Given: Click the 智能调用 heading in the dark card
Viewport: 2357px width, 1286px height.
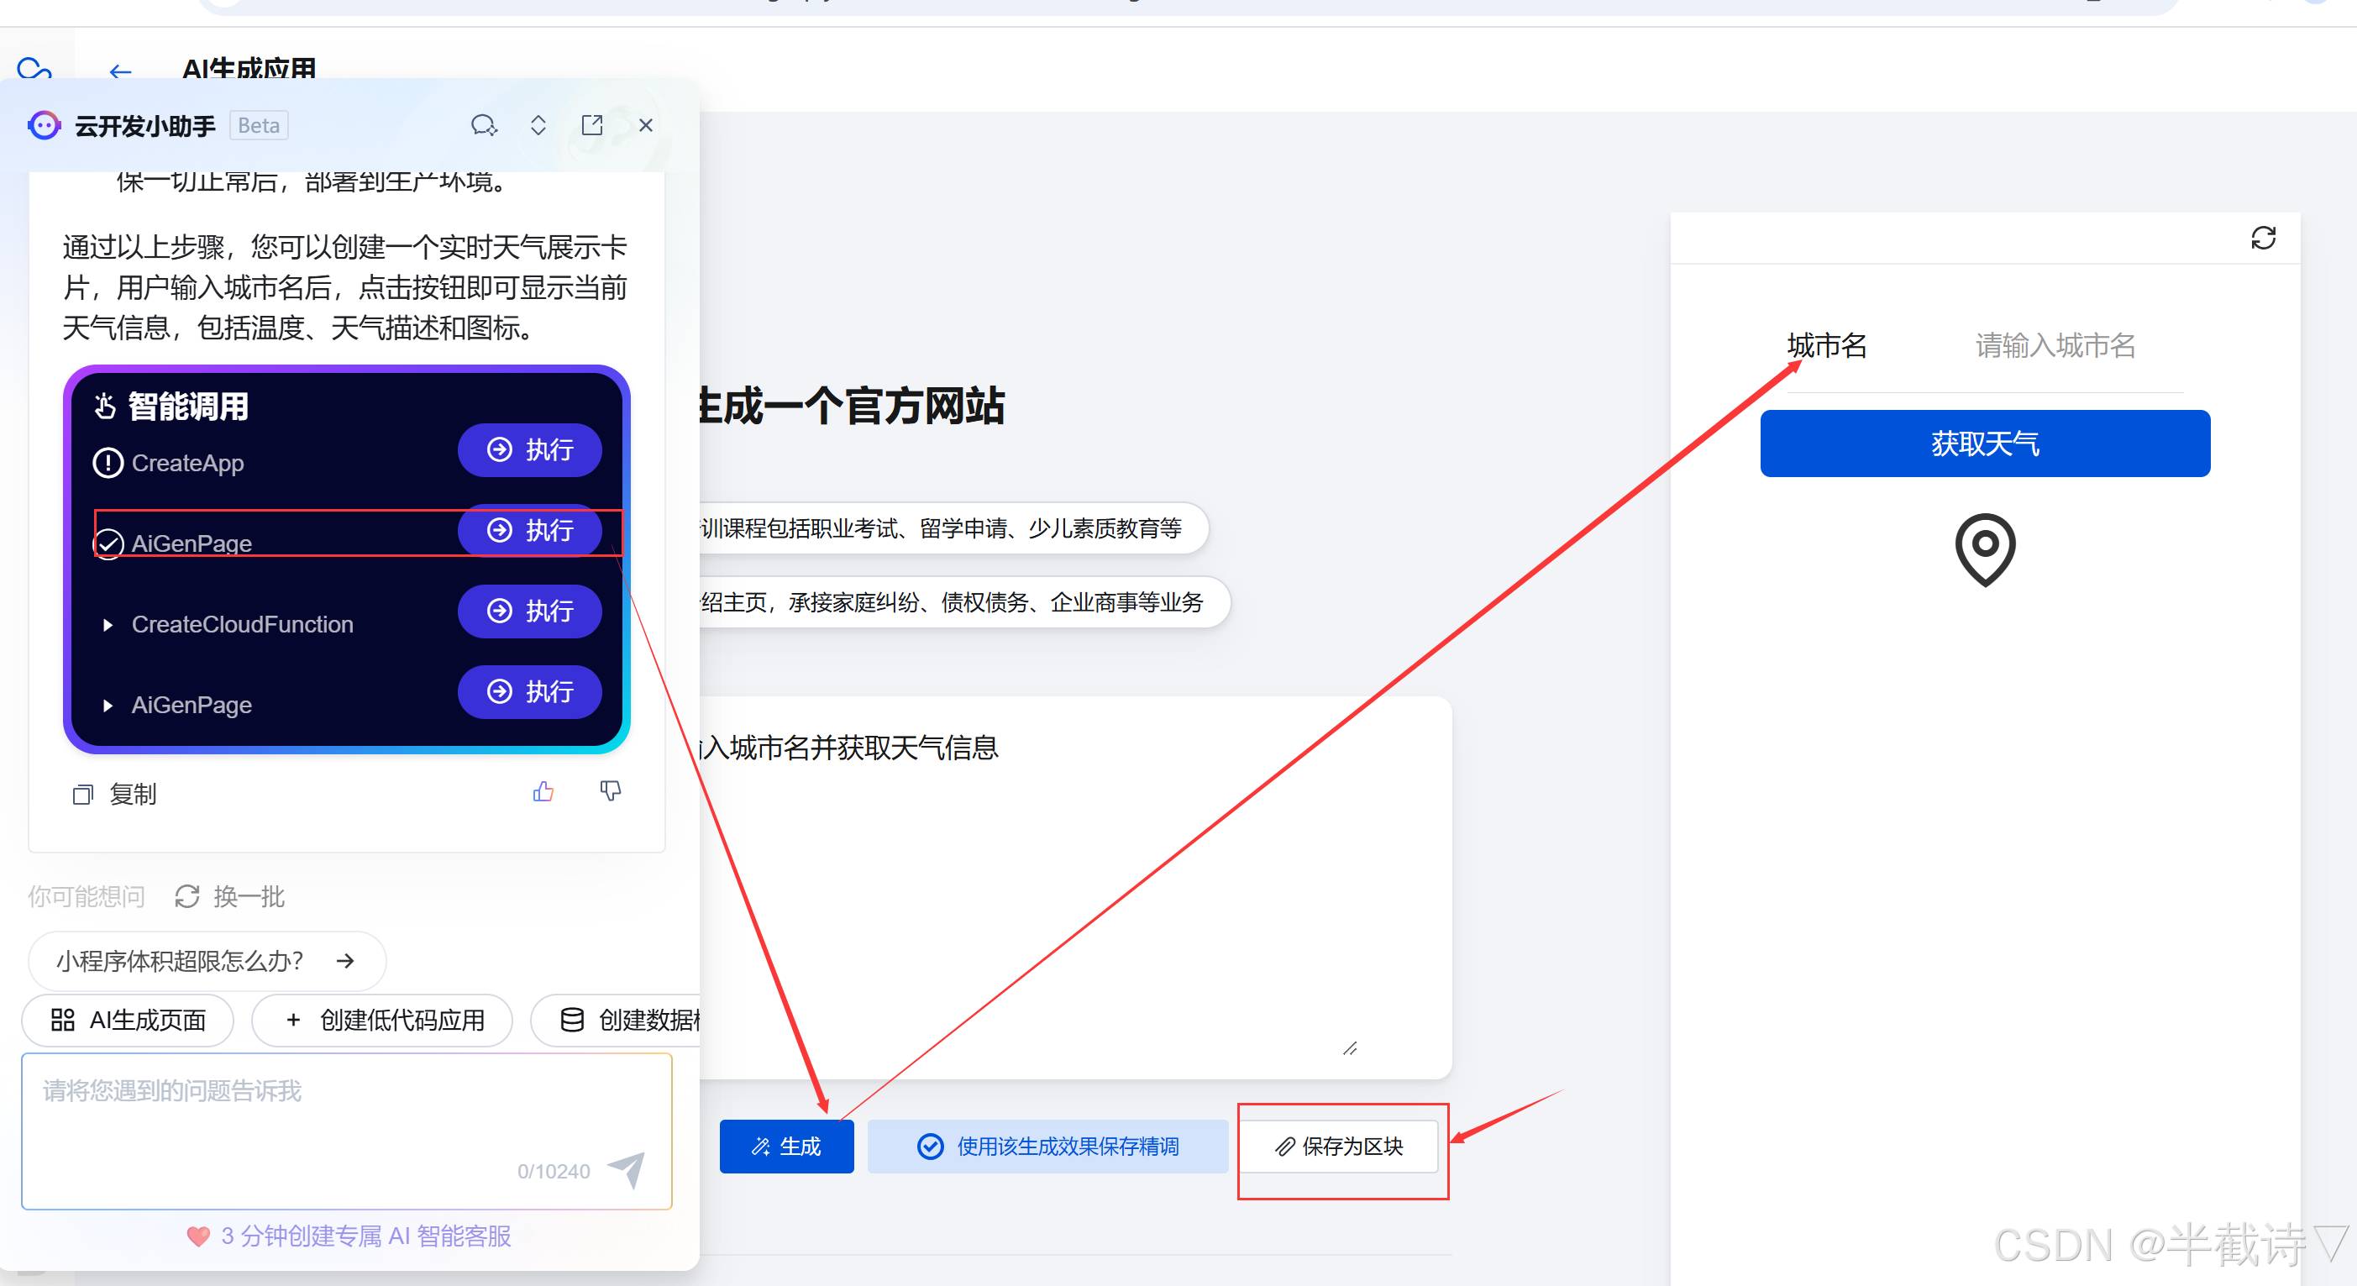Looking at the screenshot, I should pyautogui.click(x=187, y=406).
